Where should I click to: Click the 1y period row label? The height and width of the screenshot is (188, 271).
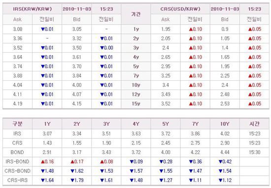(x=136, y=29)
